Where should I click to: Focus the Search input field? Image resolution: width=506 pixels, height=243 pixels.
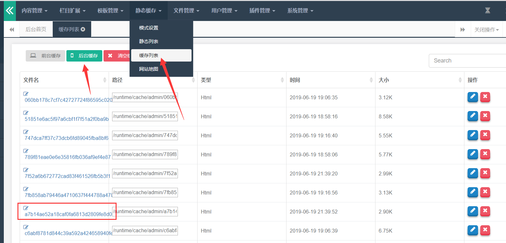[x=467, y=61]
